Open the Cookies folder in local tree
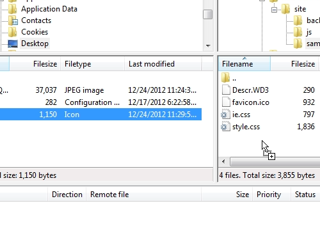 pos(35,32)
